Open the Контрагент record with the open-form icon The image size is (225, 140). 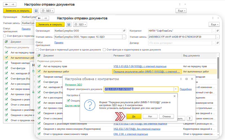click(218, 31)
